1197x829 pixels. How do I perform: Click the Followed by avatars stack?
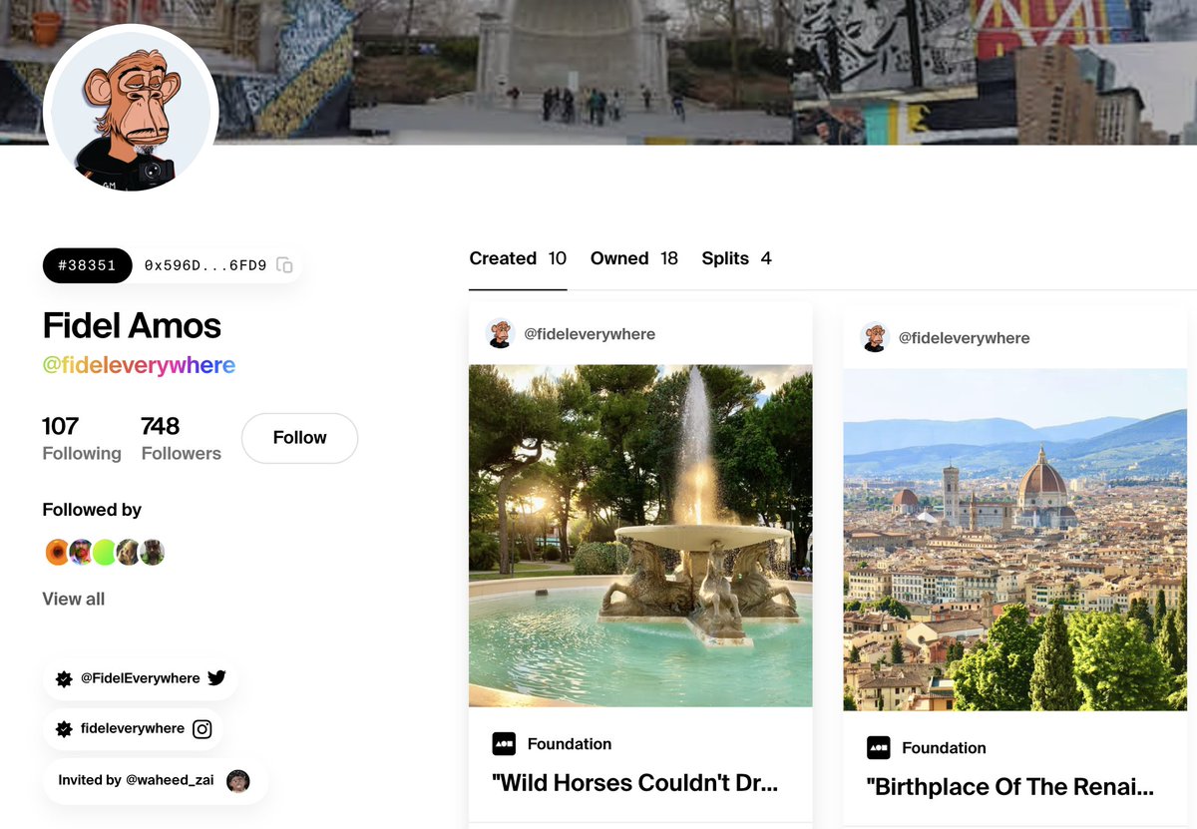pyautogui.click(x=105, y=552)
